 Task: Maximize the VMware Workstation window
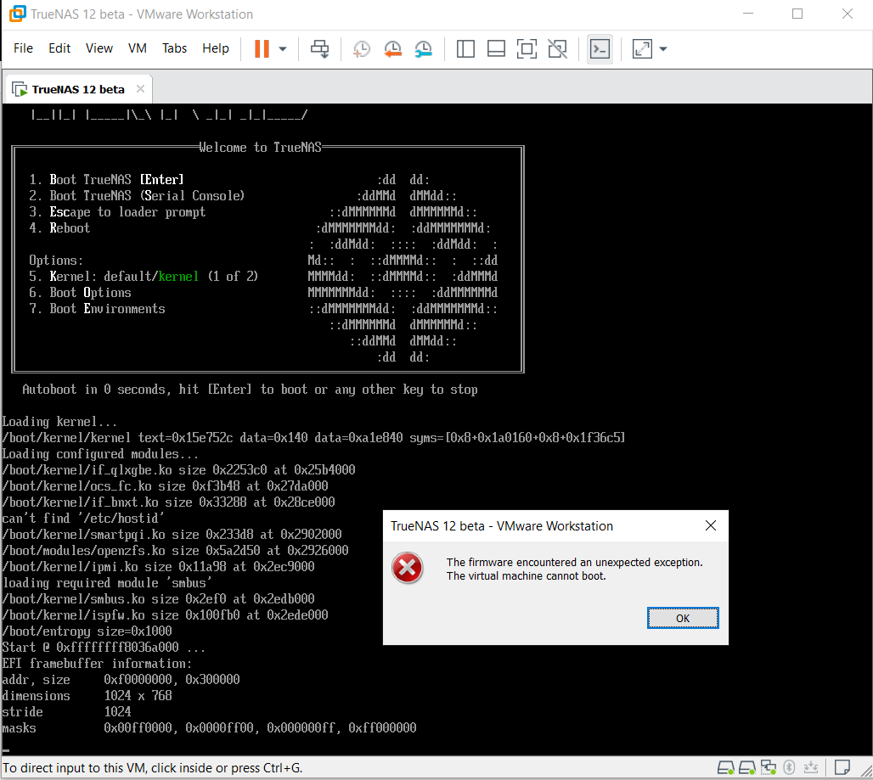tap(797, 14)
